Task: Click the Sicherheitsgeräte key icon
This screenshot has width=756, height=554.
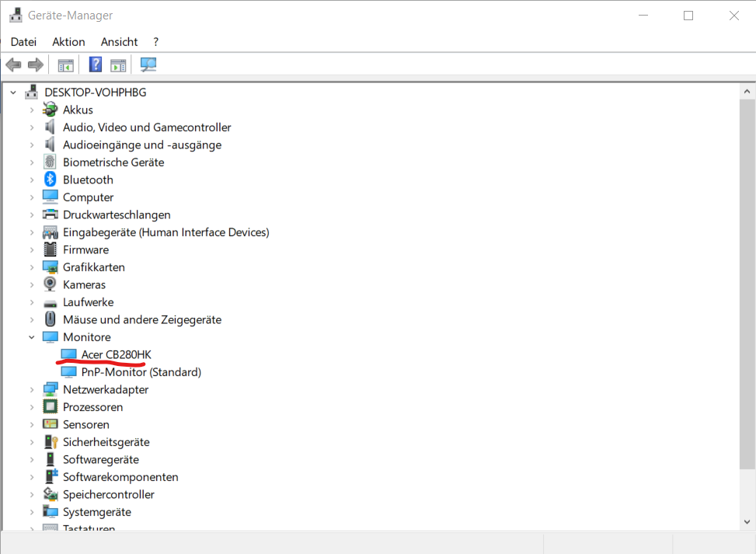Action: [x=51, y=441]
